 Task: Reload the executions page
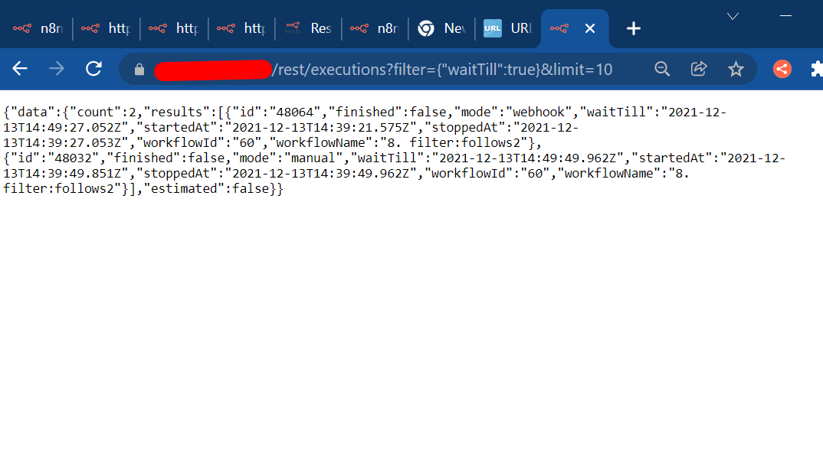point(93,69)
